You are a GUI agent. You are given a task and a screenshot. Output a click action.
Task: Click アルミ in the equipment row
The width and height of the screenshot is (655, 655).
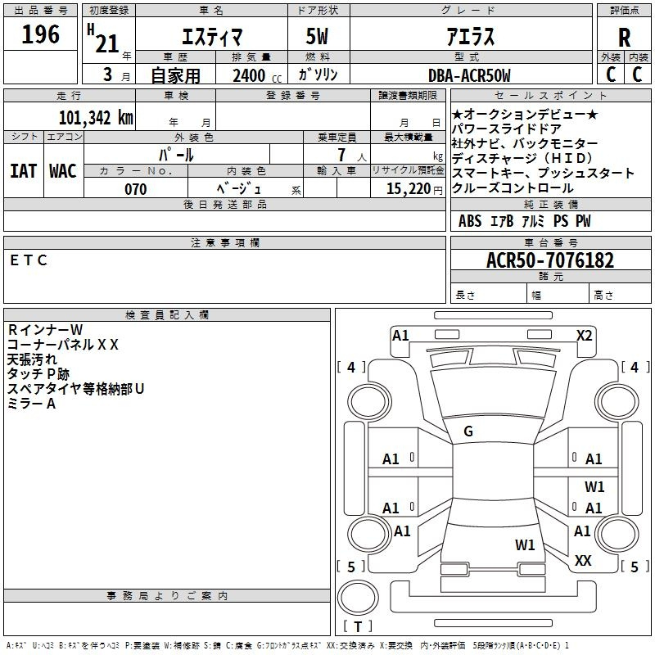534,221
